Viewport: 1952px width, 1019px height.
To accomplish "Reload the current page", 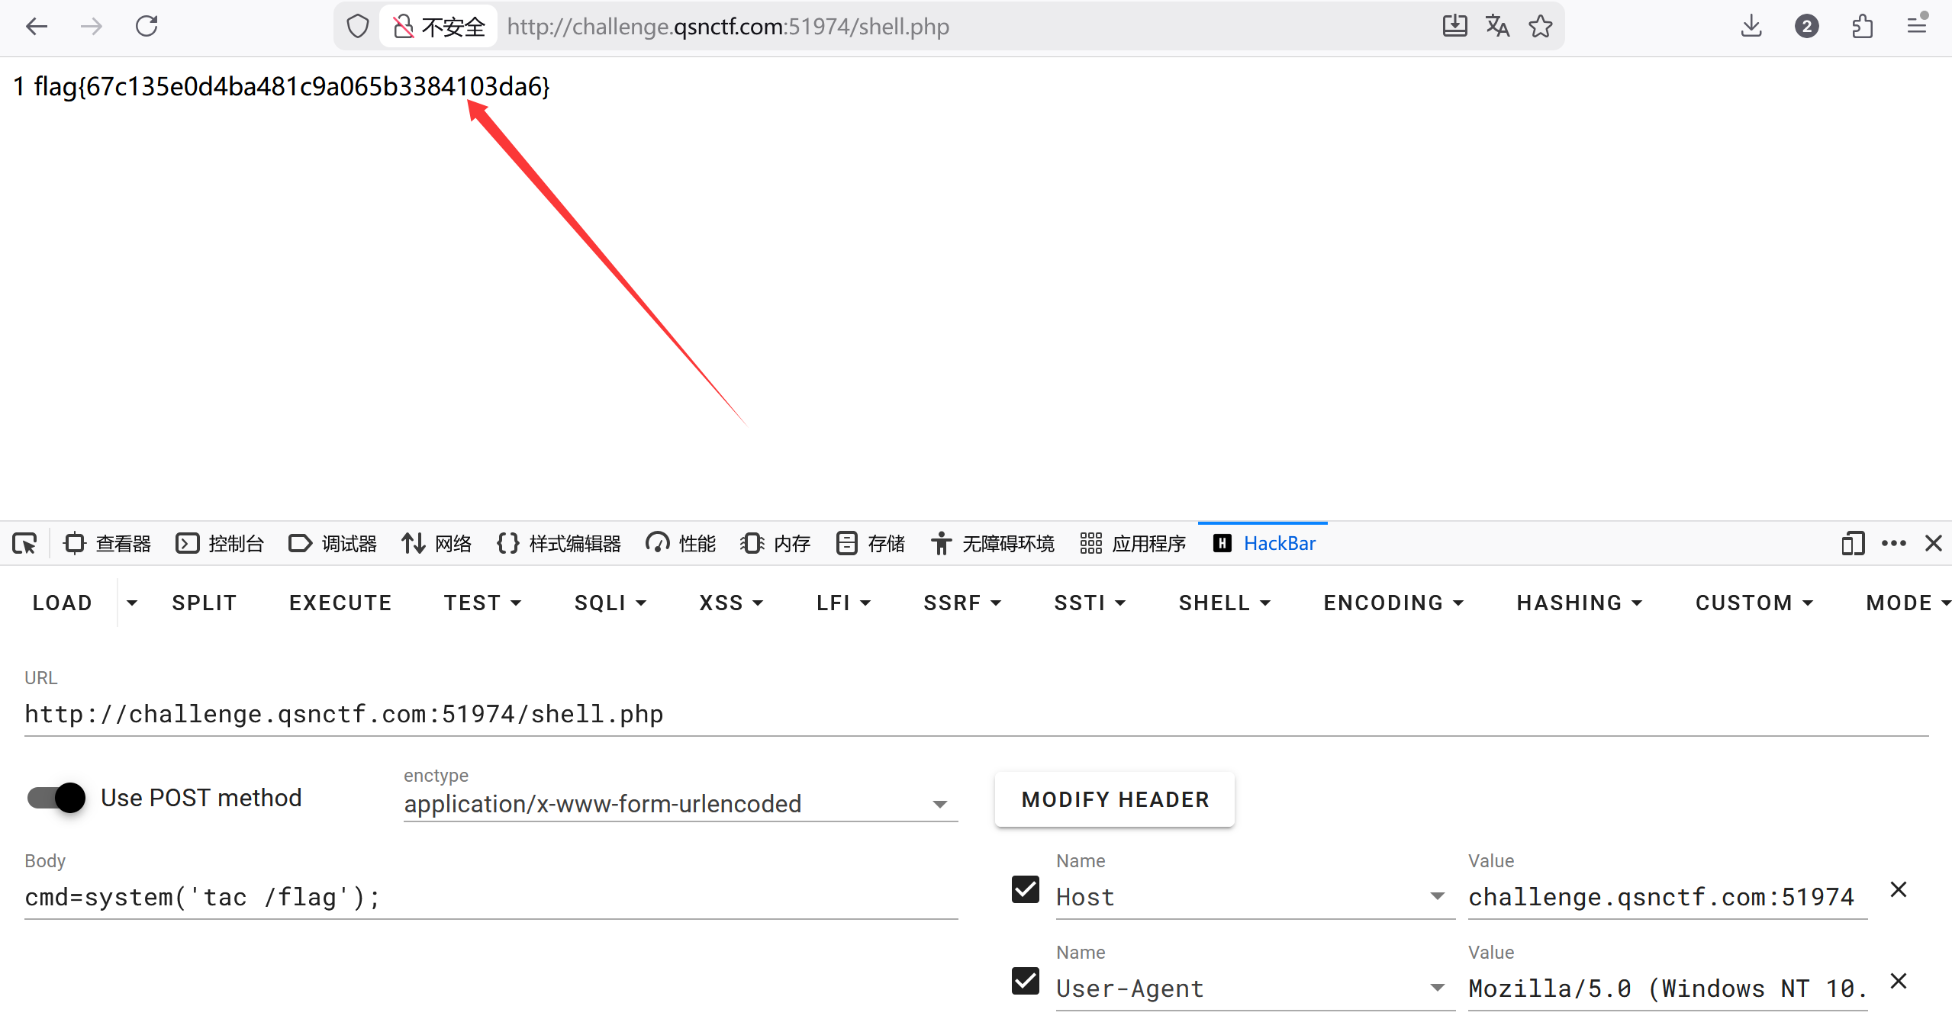I will click(147, 27).
